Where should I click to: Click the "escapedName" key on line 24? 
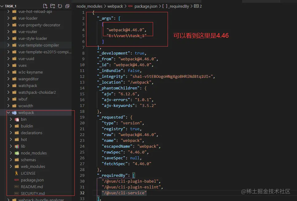coord(117,146)
